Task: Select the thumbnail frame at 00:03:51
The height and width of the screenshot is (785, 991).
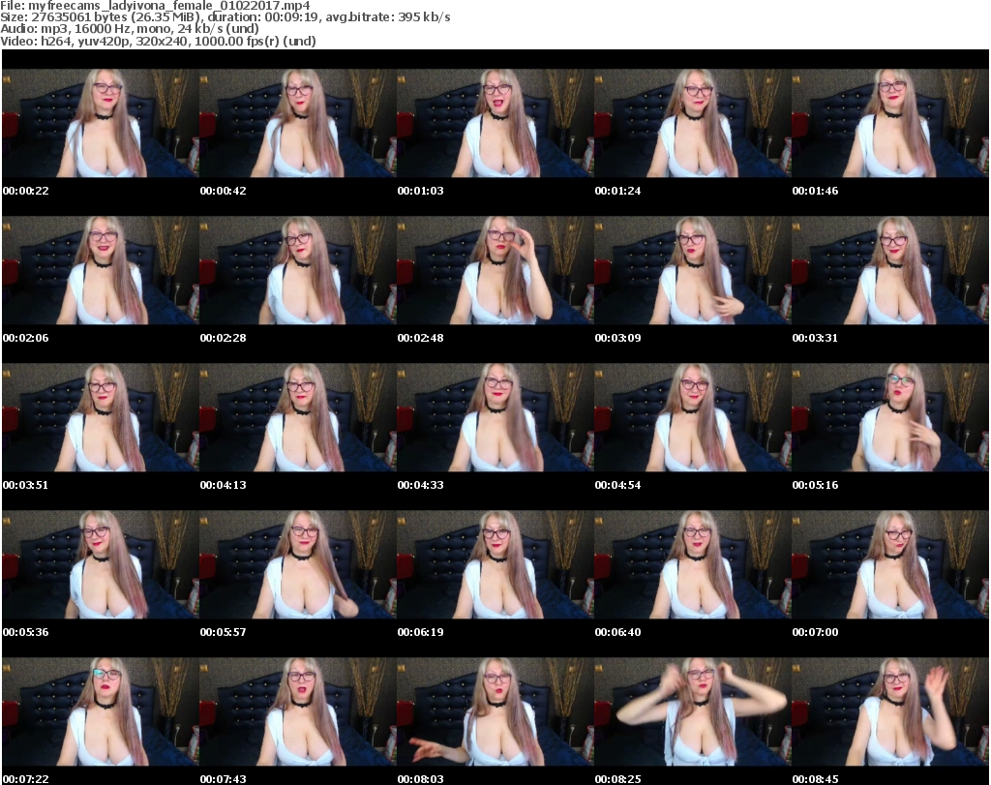Action: 101,418
